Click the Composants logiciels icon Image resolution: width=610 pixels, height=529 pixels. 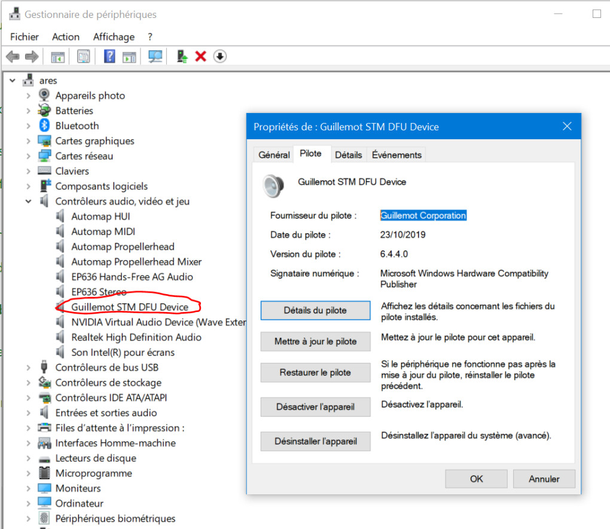click(x=45, y=185)
